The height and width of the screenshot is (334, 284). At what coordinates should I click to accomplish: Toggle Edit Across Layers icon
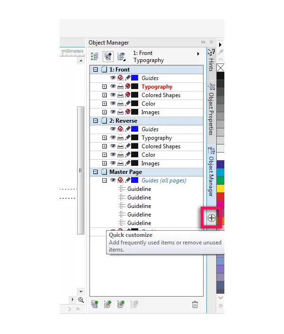(108, 56)
